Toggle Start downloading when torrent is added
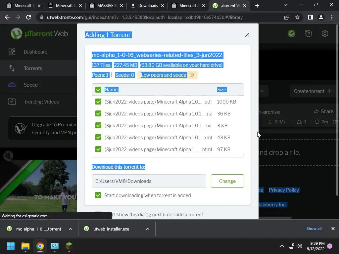Screen dimensions: 339x254 click(98, 195)
